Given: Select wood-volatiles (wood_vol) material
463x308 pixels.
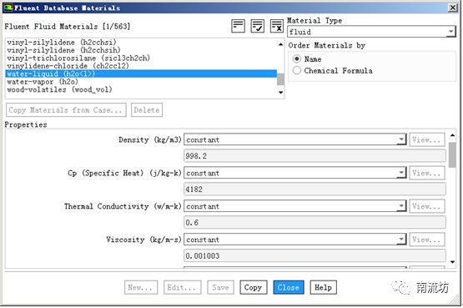Looking at the screenshot, I should click(141, 89).
